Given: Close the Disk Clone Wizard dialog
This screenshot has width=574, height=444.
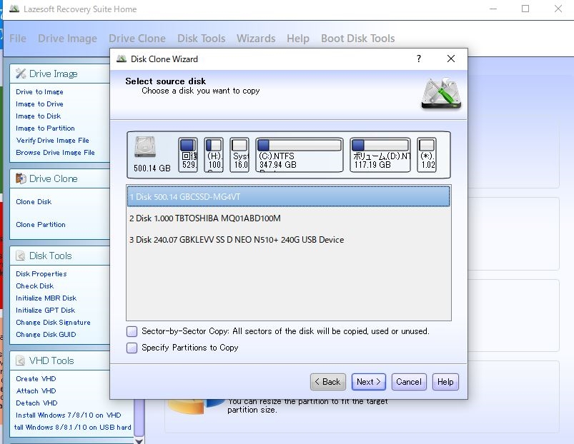Looking at the screenshot, I should (451, 59).
